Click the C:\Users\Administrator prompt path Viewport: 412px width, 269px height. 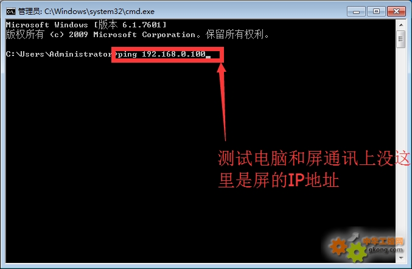pyautogui.click(x=58, y=54)
